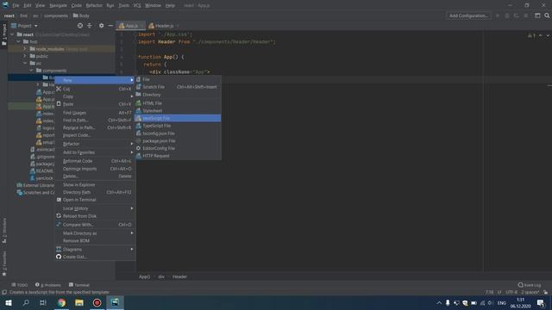This screenshot has height=310, width=552.
Task: Choose File in New submenu
Action: pos(178,79)
